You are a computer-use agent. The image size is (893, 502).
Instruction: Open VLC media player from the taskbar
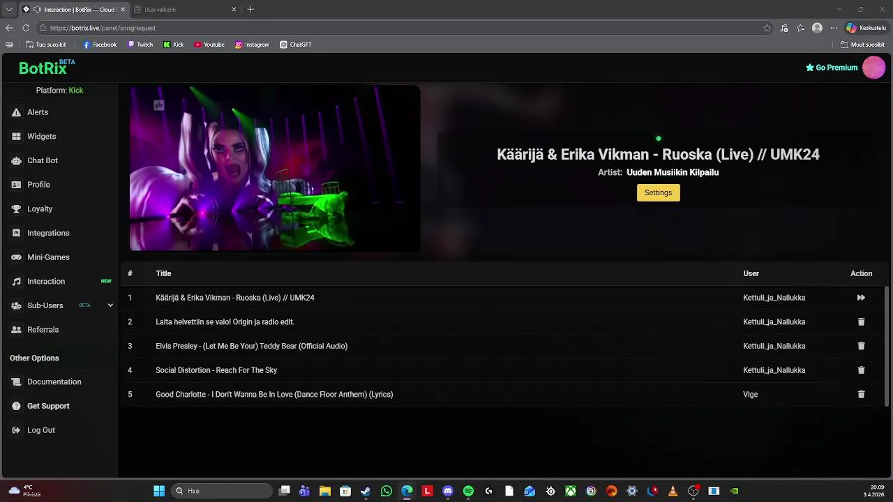click(673, 491)
